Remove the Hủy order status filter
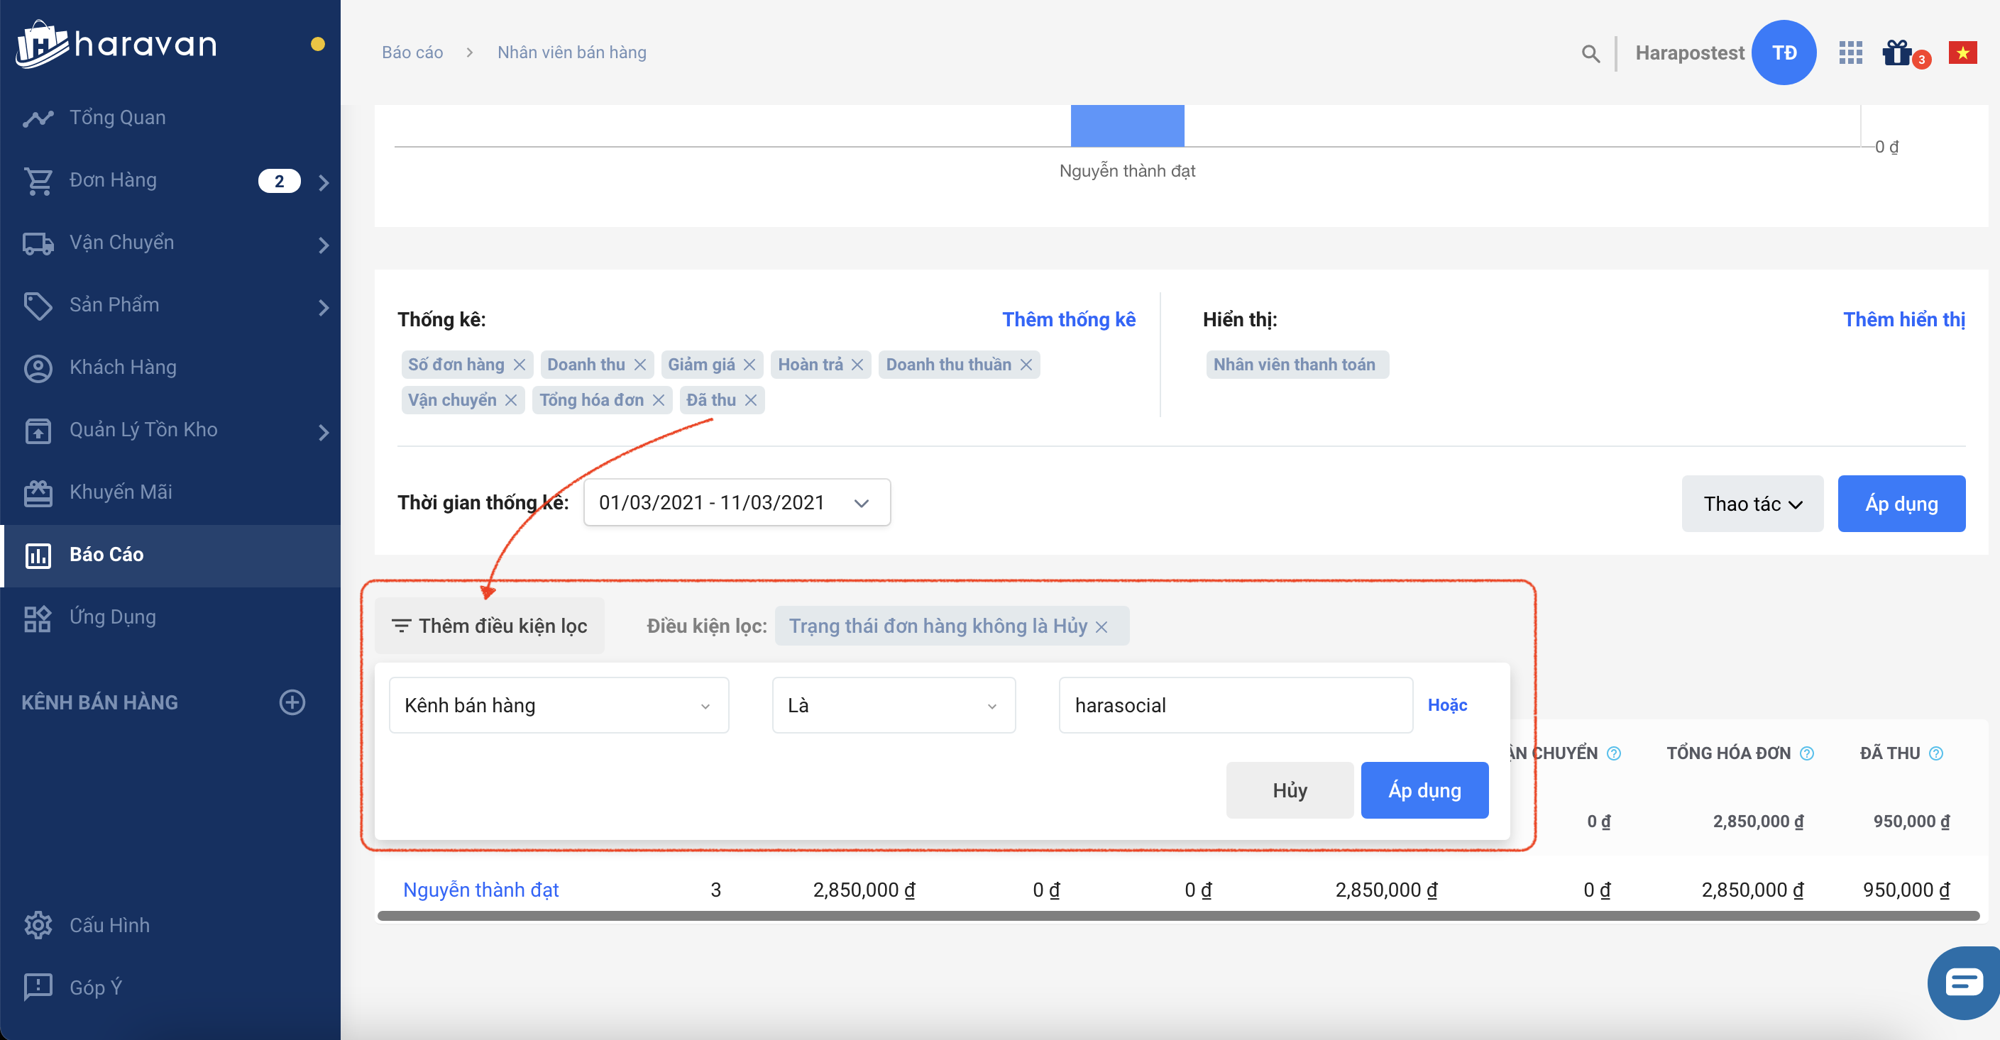 pos(1101,627)
